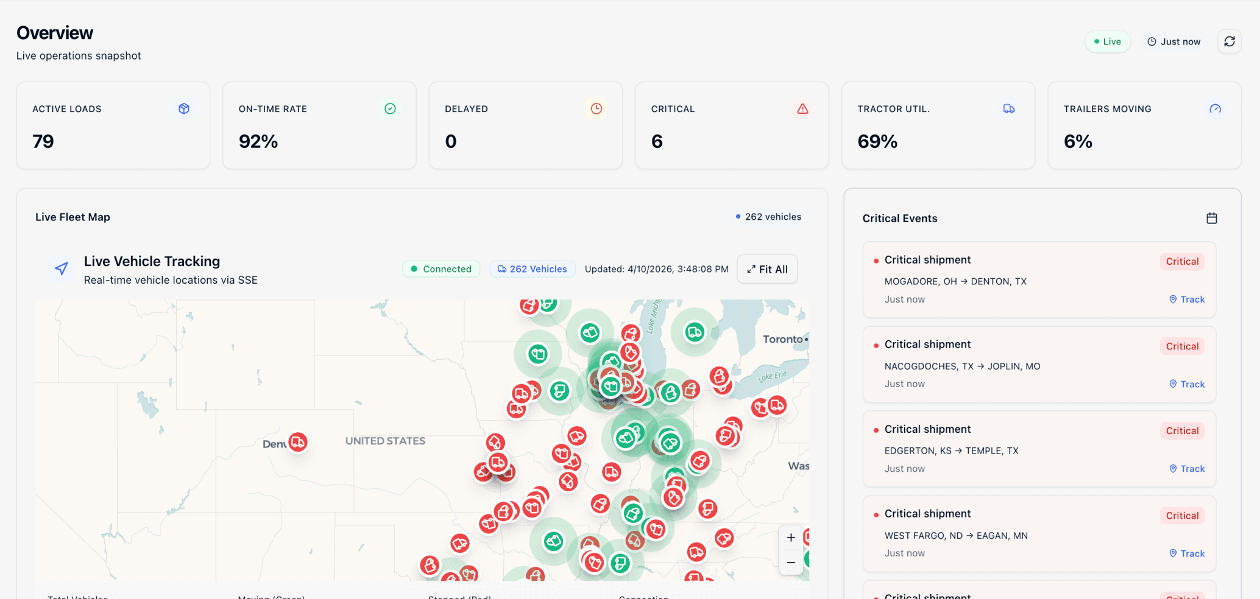Click the Live Vehicle Tracking navigation arrow icon
Viewport: 1260px width, 599px height.
click(x=62, y=268)
